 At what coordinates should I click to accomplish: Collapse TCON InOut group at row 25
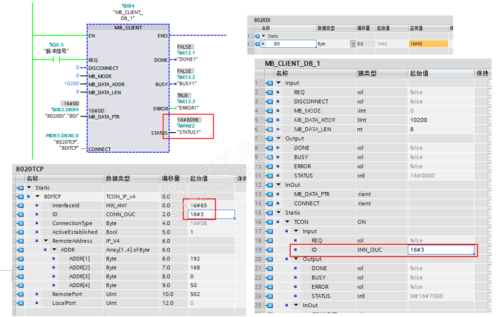tap(297, 305)
